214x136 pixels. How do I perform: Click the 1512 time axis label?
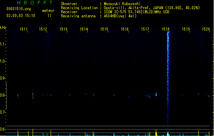[x=43, y=29]
